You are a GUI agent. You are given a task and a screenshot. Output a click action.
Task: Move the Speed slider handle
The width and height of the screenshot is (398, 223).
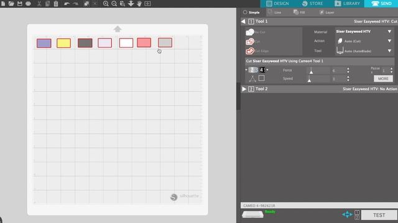tap(309, 81)
